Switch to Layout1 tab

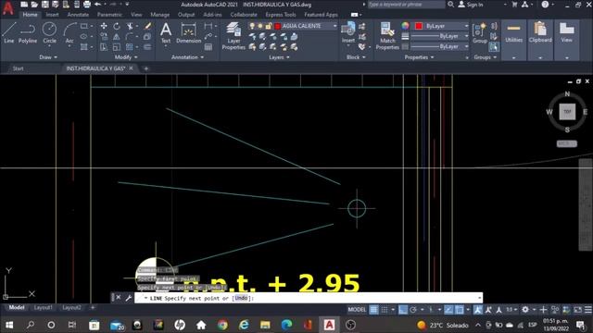[x=43, y=308]
